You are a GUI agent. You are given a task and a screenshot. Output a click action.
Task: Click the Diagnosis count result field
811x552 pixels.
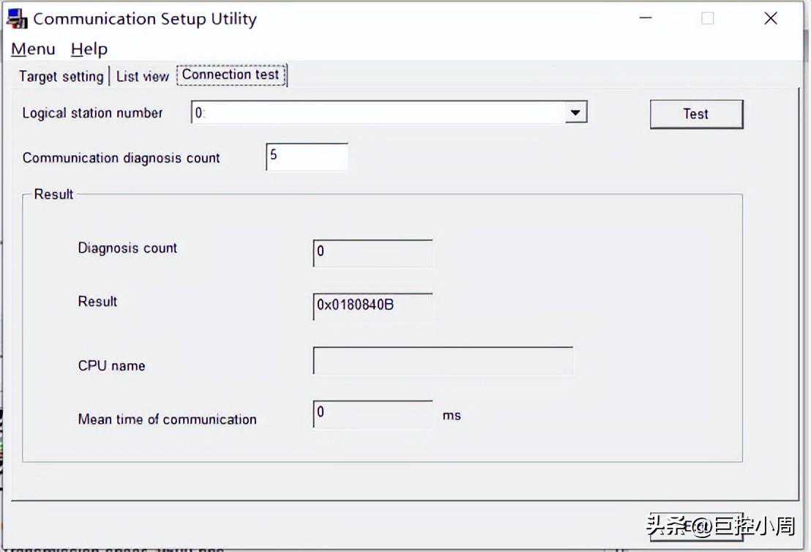click(373, 253)
